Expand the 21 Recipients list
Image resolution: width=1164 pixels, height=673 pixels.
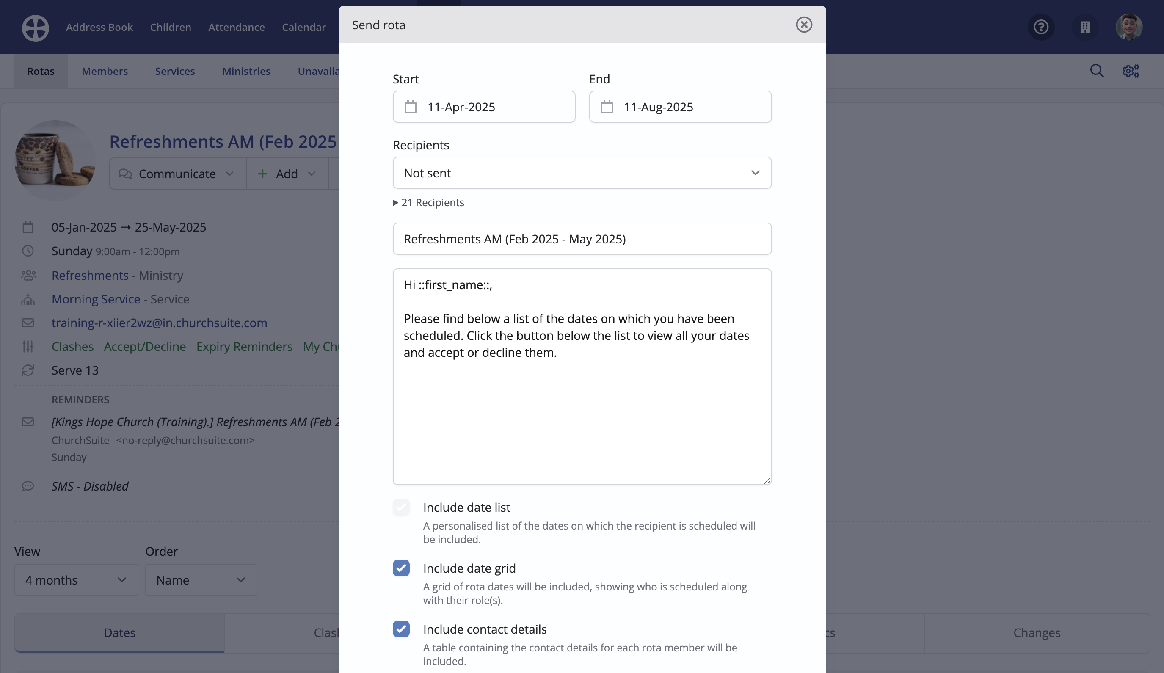[428, 202]
